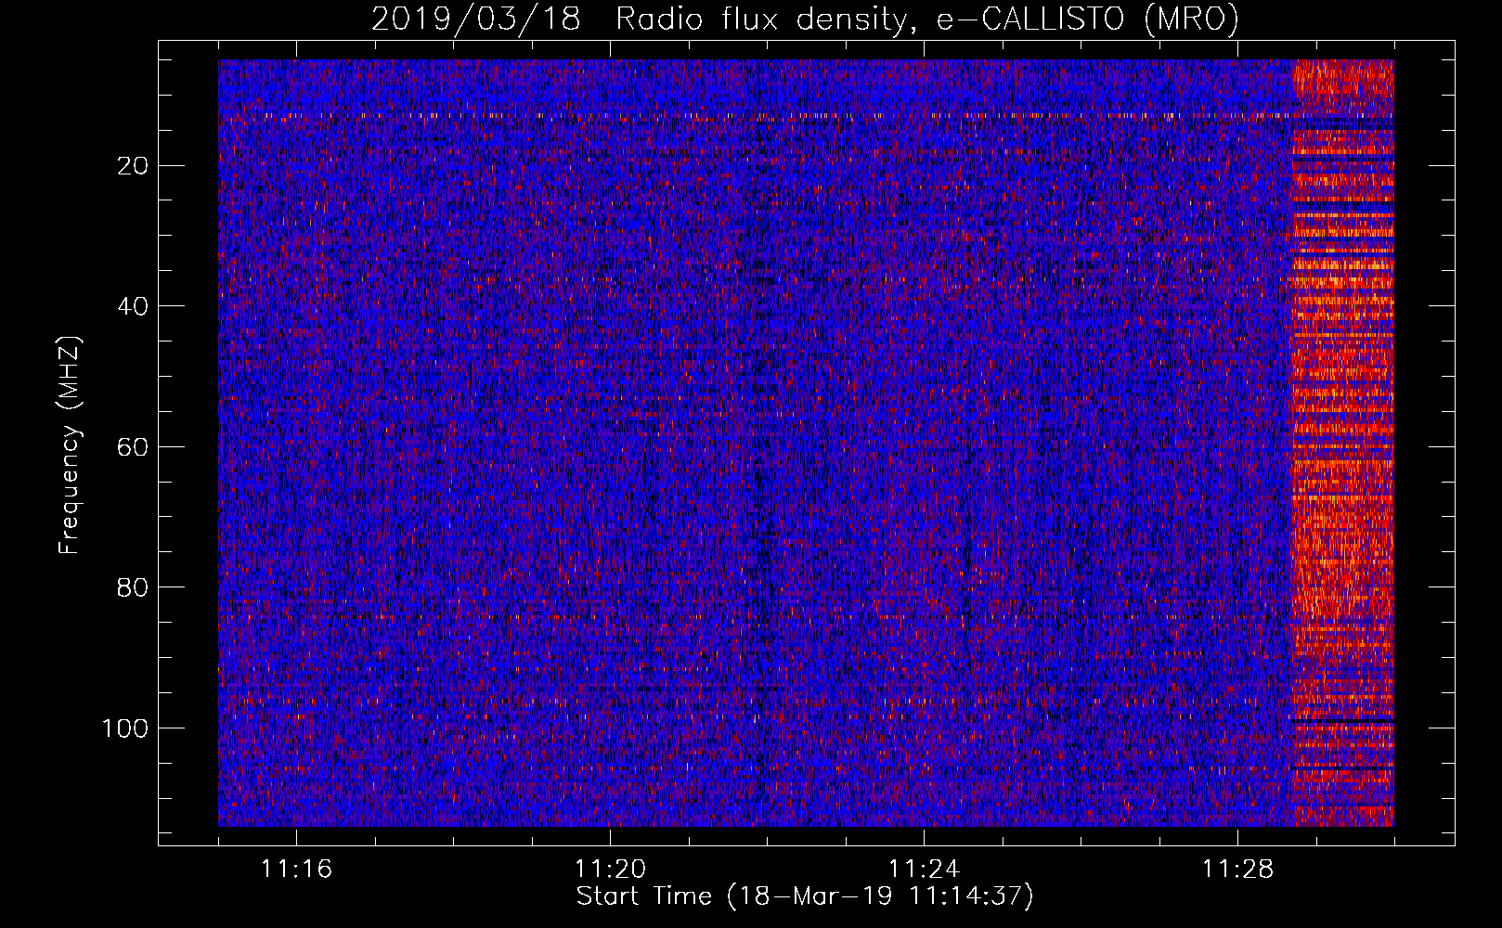Click the '40' frequency tick label
The width and height of the screenshot is (1502, 928).
[133, 306]
